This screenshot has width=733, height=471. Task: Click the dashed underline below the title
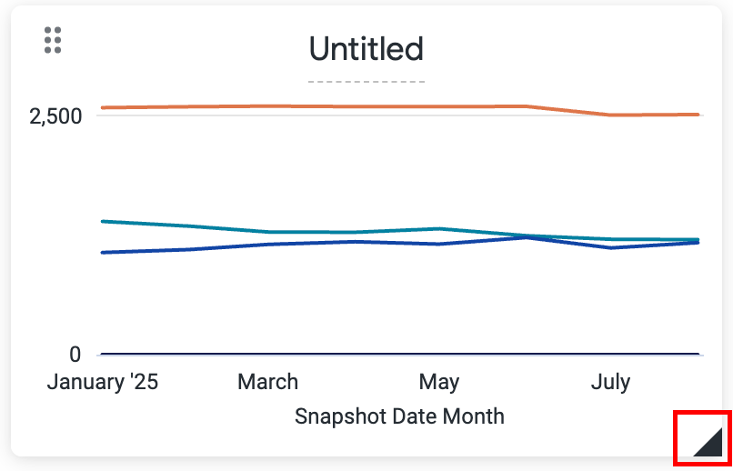pos(366,82)
